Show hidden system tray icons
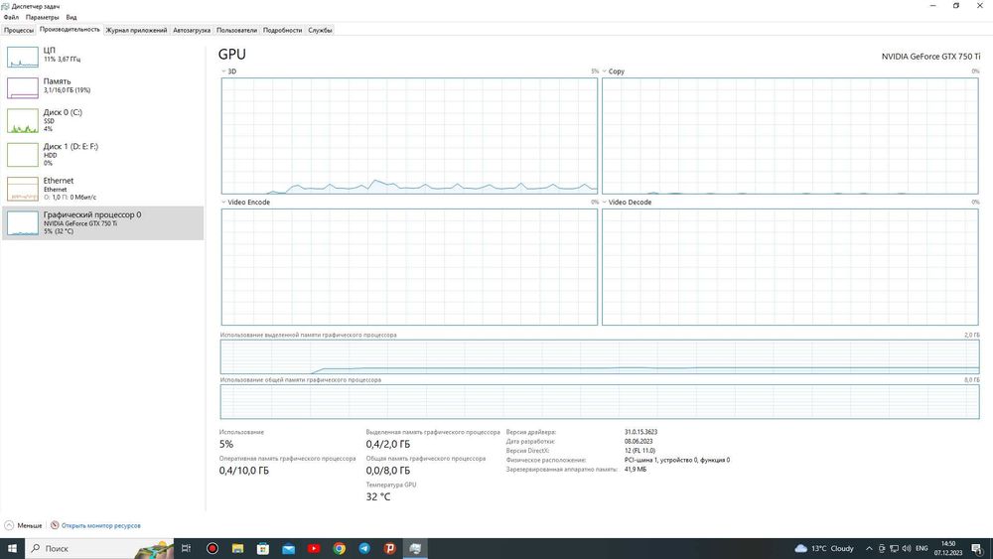The height and width of the screenshot is (559, 993). tap(869, 548)
